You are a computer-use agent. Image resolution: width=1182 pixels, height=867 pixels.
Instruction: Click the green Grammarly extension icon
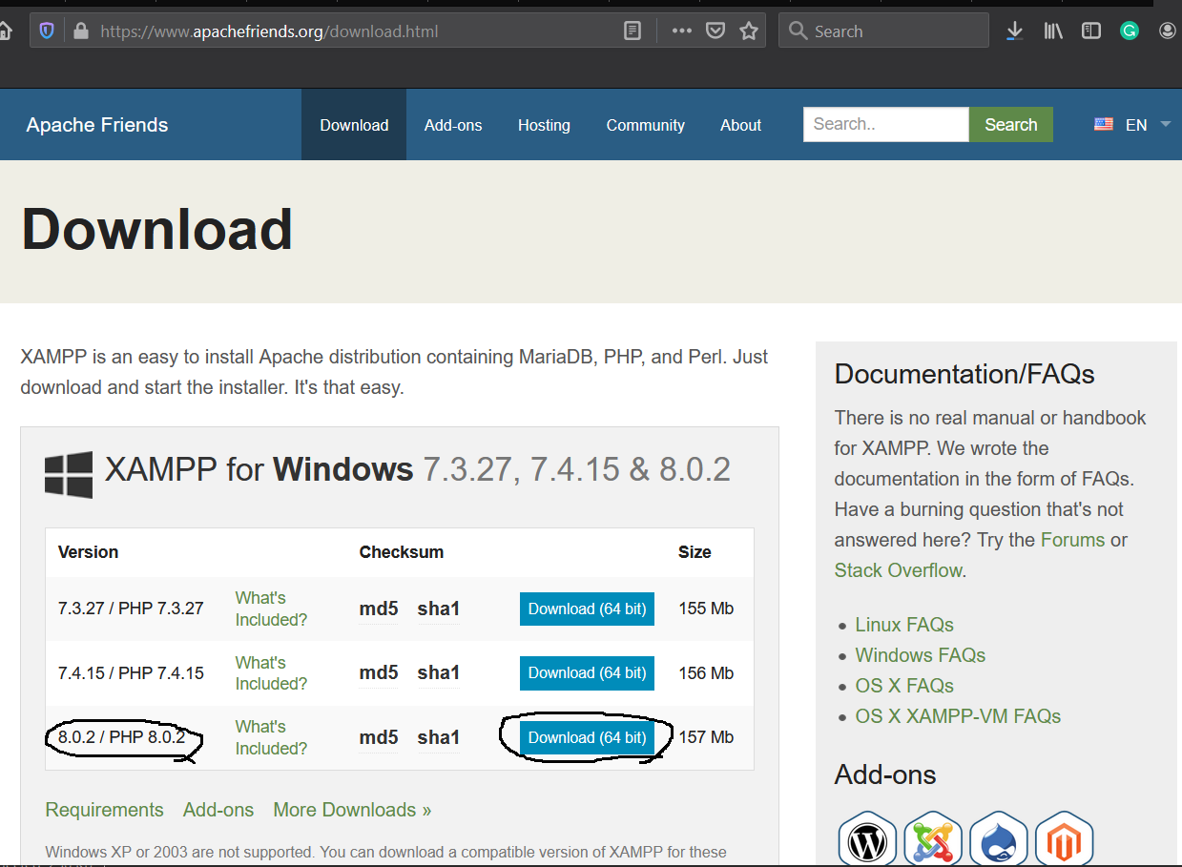pyautogui.click(x=1130, y=31)
